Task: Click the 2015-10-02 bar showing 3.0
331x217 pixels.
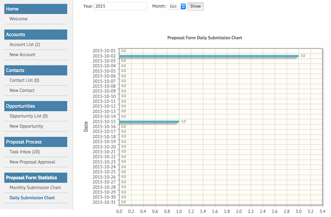Action: tap(209, 56)
